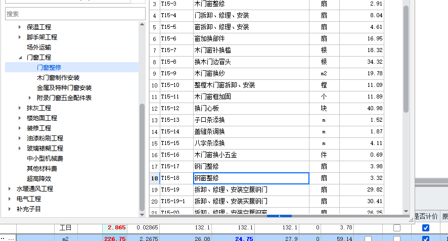The width and height of the screenshot is (448, 241).
Task: Select the 门拆卸、修理、安装 name cell
Action: [x=251, y=16]
